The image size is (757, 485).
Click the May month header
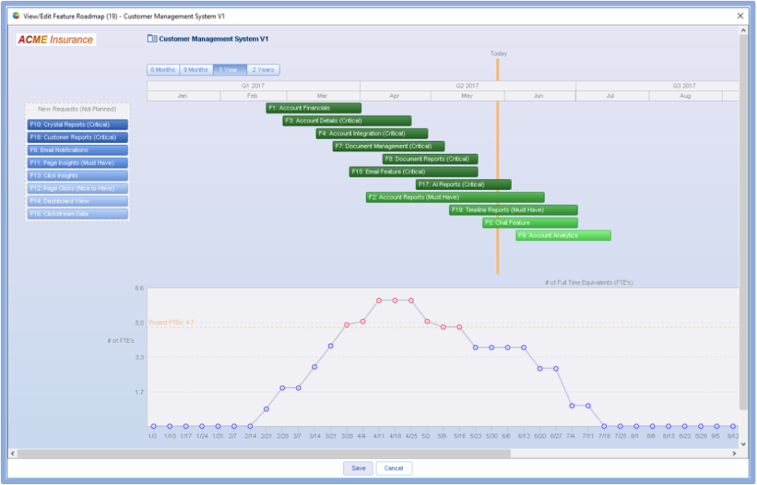coord(467,95)
